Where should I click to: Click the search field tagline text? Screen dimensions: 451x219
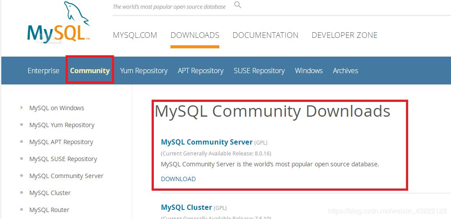(169, 7)
